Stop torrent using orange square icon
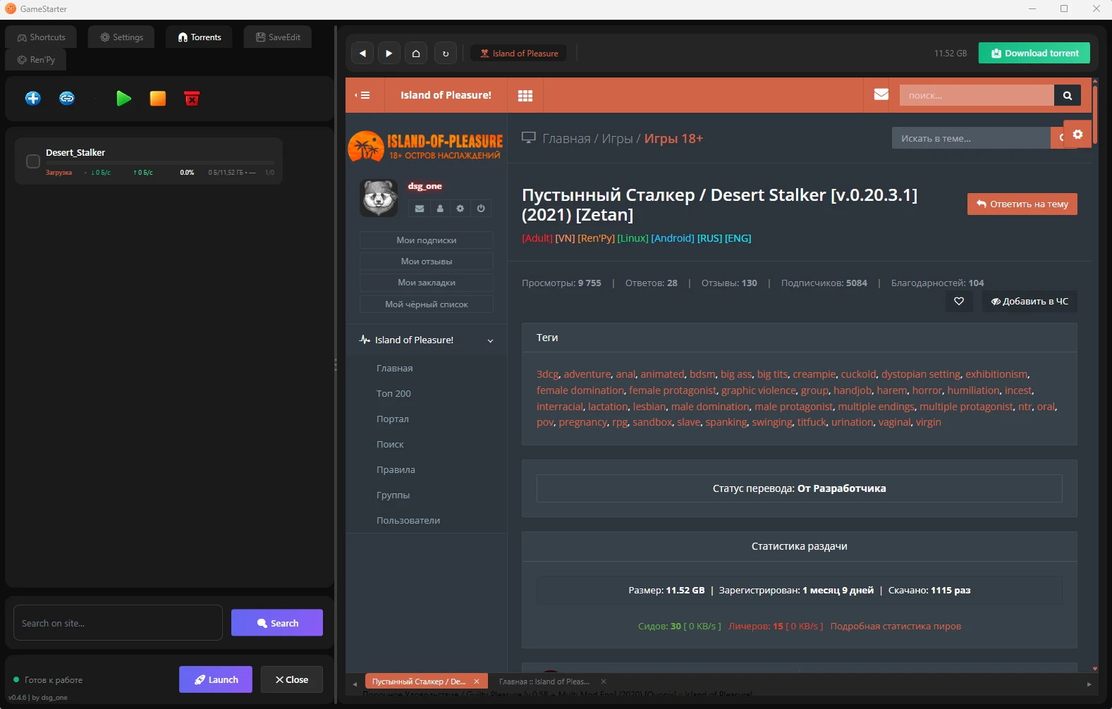The image size is (1112, 709). [x=158, y=99]
